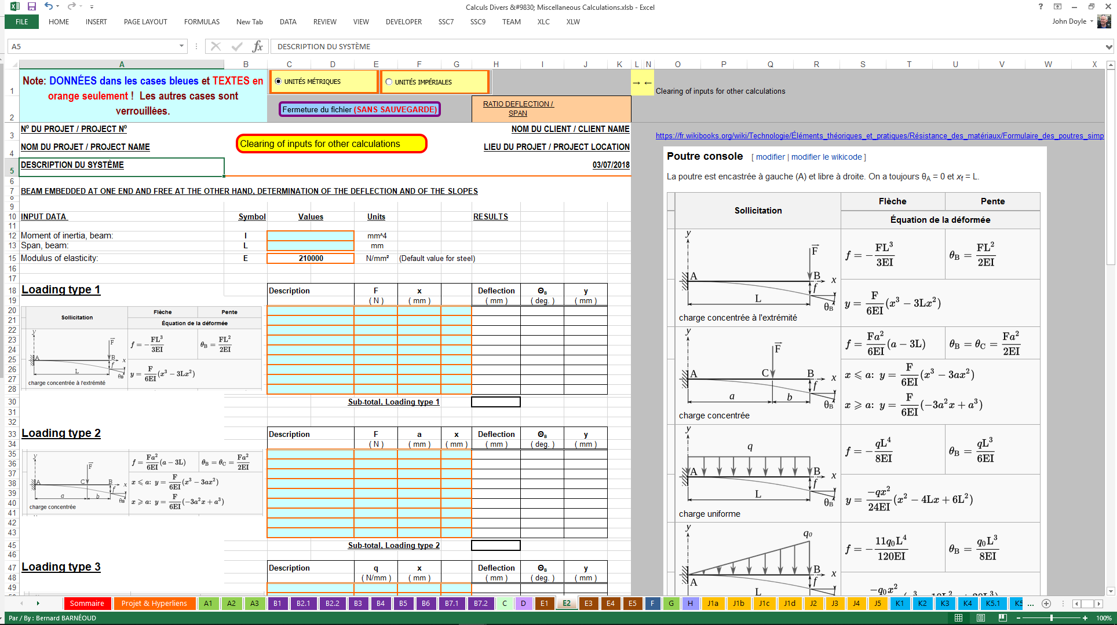1117x625 pixels.
Task: Switch to Page Layout view icon
Action: point(981,618)
